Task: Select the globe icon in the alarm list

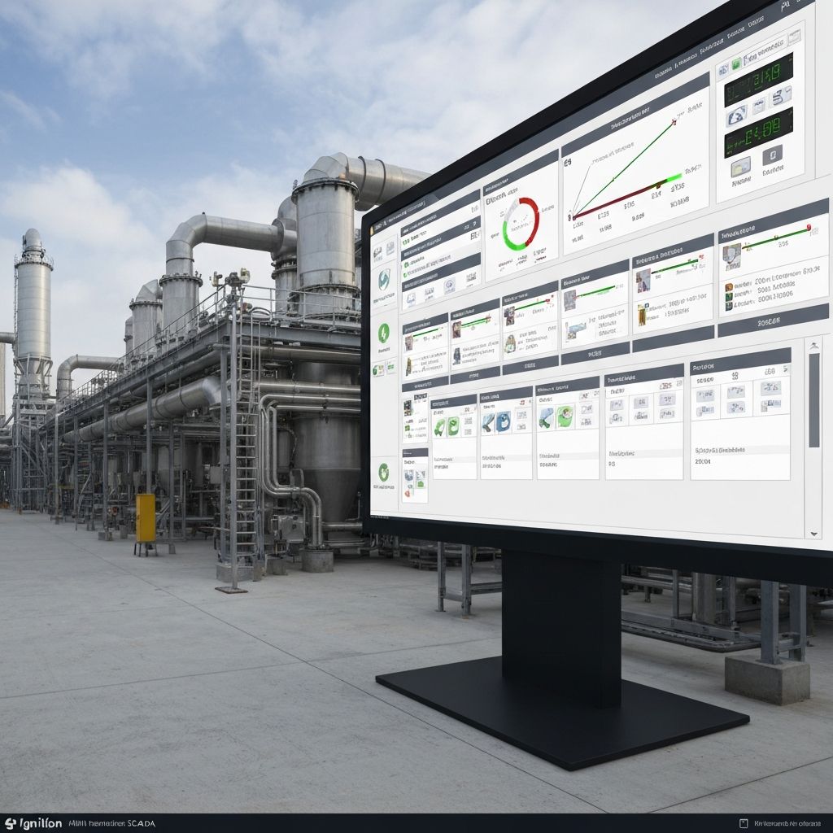Action: tap(449, 285)
